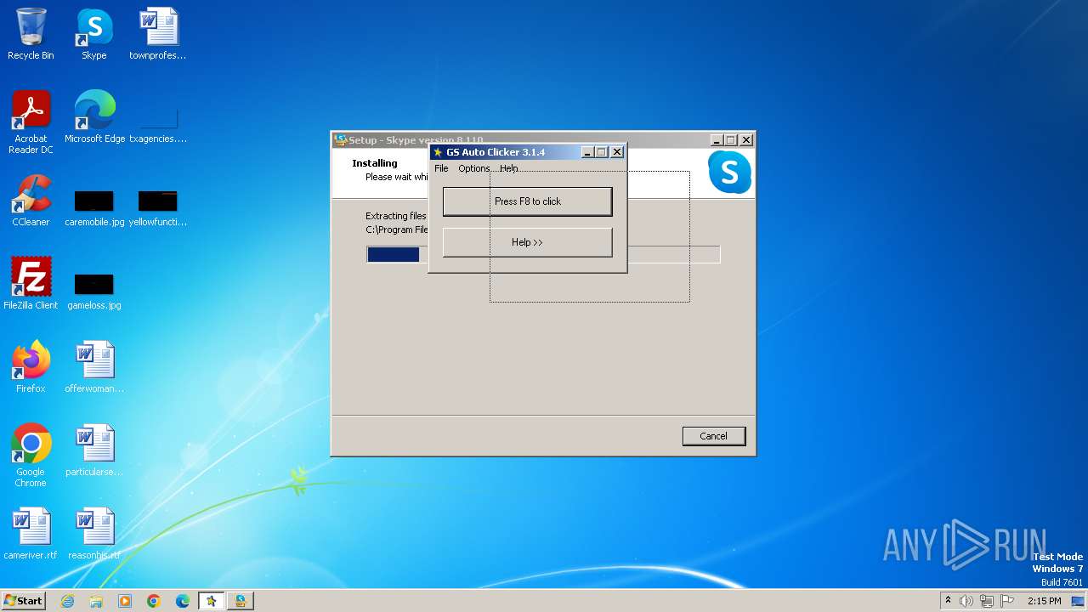Open Windows Media Player from taskbar

pos(125,601)
